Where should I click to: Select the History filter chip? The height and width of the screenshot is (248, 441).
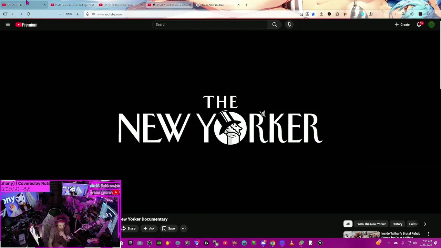(397, 224)
